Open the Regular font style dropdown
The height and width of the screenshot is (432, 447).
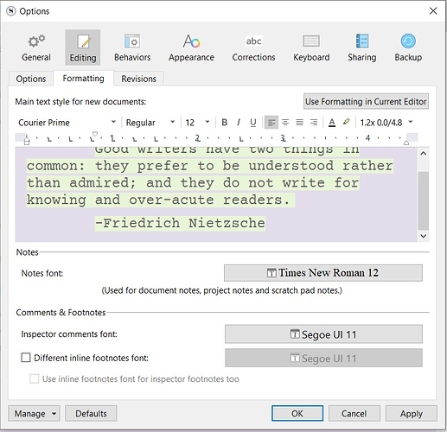tap(150, 123)
